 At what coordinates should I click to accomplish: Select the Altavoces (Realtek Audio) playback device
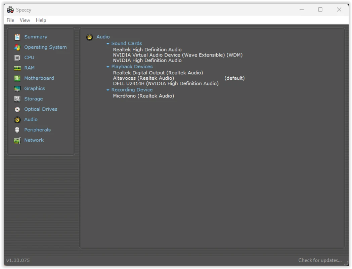[143, 78]
